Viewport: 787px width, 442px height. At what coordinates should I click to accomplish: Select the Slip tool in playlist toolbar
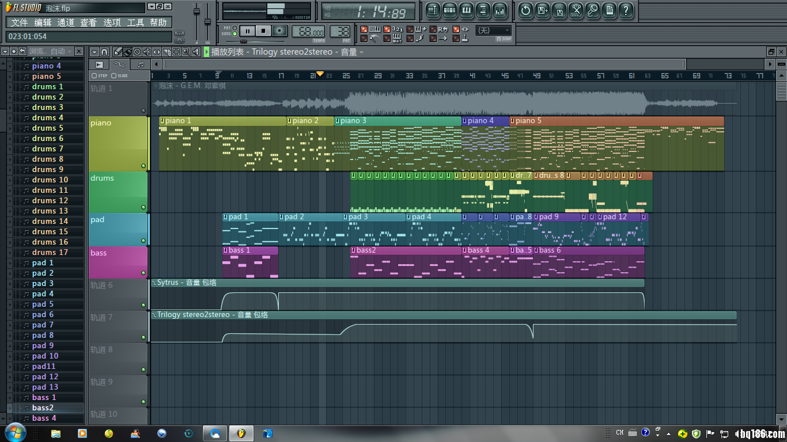tap(157, 52)
